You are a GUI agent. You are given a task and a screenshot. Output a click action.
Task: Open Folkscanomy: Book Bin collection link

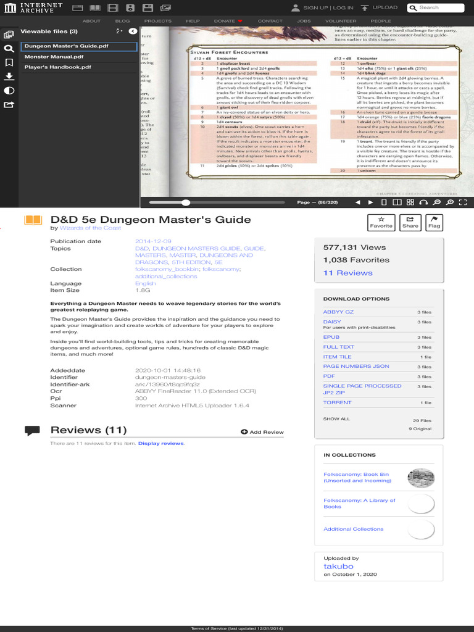(x=357, y=478)
